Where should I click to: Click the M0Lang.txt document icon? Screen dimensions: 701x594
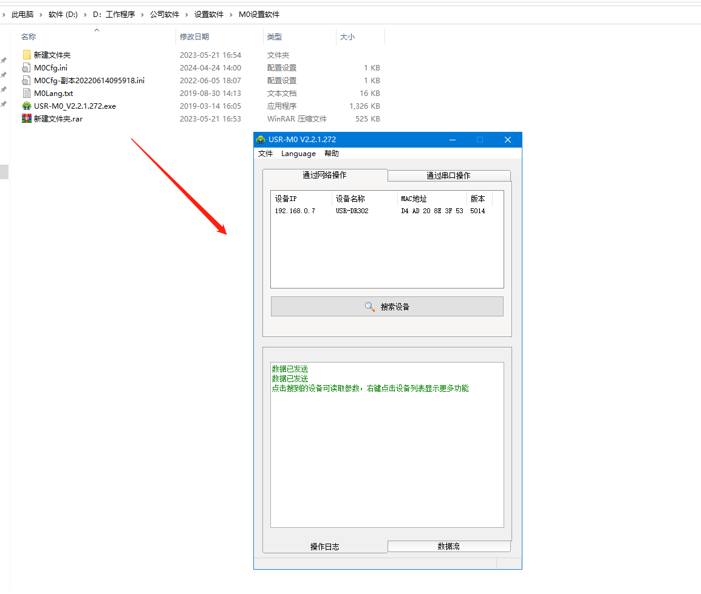pos(26,93)
